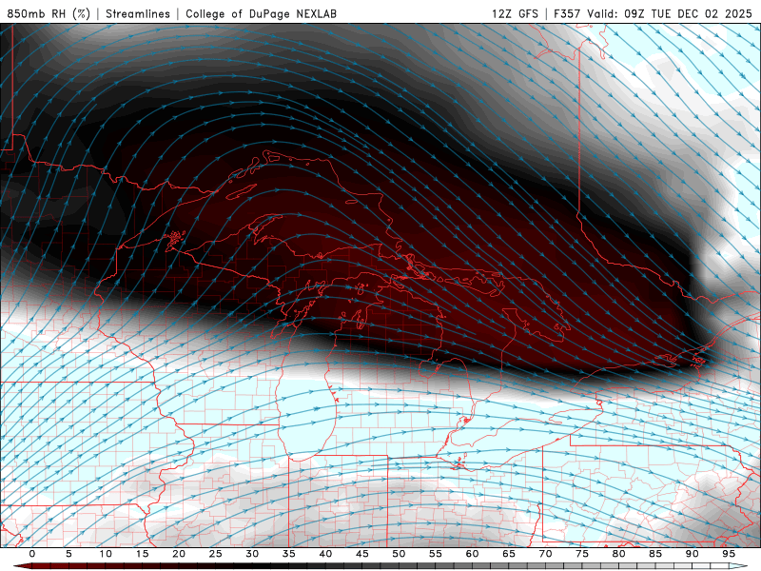Click the 90 value on the color scale
The width and height of the screenshot is (761, 571).
692,554
